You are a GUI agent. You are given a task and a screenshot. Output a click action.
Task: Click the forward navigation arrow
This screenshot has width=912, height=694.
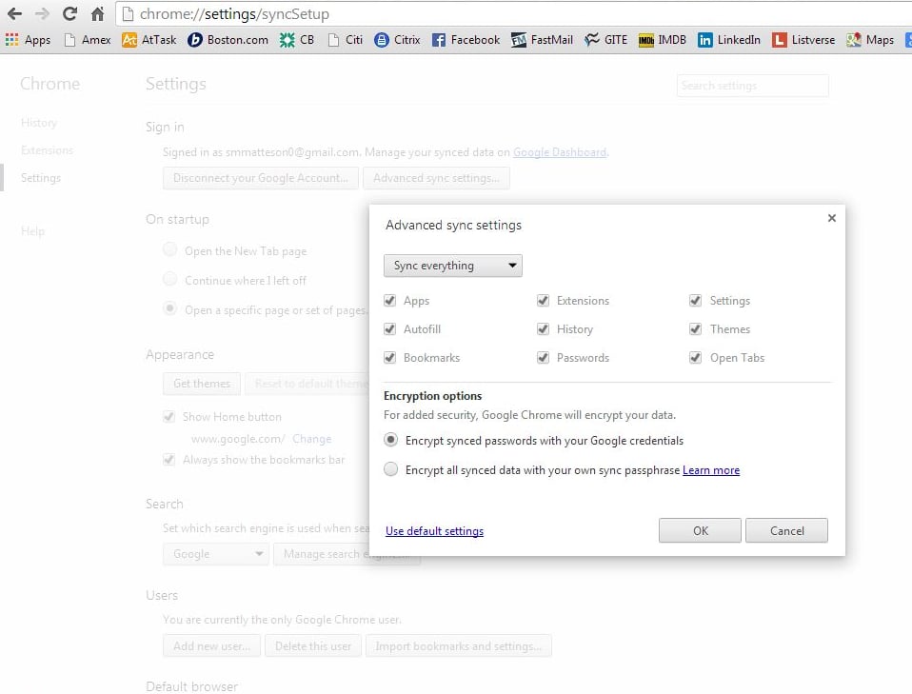point(41,13)
